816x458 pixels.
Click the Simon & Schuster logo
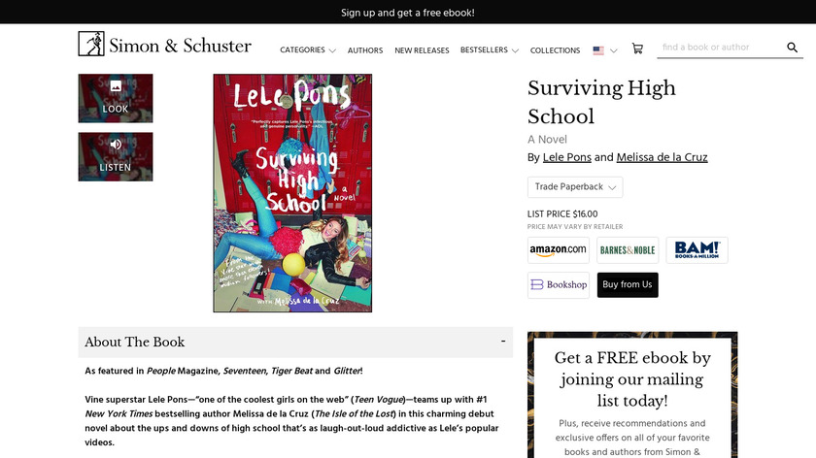click(164, 46)
